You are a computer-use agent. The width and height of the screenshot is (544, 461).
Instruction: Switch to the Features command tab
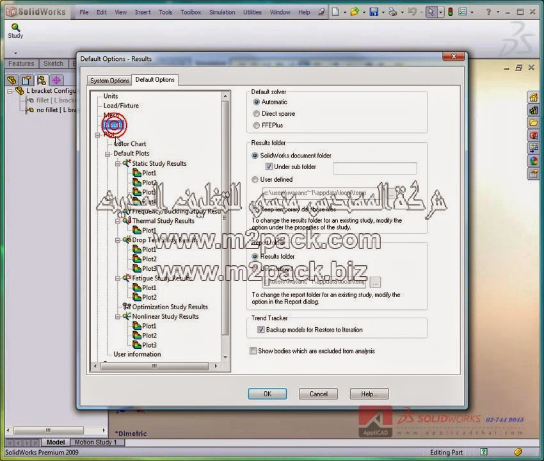[x=21, y=63]
